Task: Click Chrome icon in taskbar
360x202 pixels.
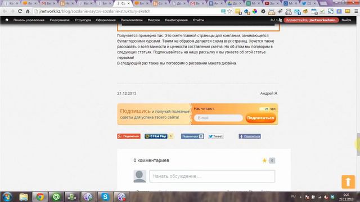Action: coord(40,197)
